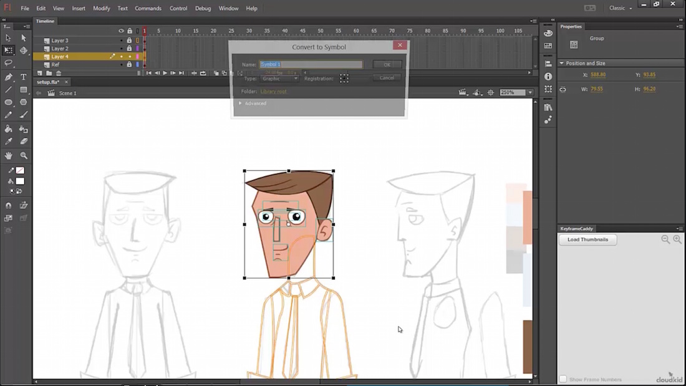Select the Lasso tool
Image resolution: width=686 pixels, height=386 pixels.
pyautogui.click(x=9, y=63)
